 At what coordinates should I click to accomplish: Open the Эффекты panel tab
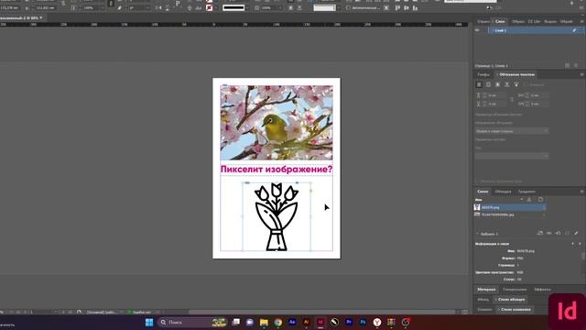click(x=542, y=290)
